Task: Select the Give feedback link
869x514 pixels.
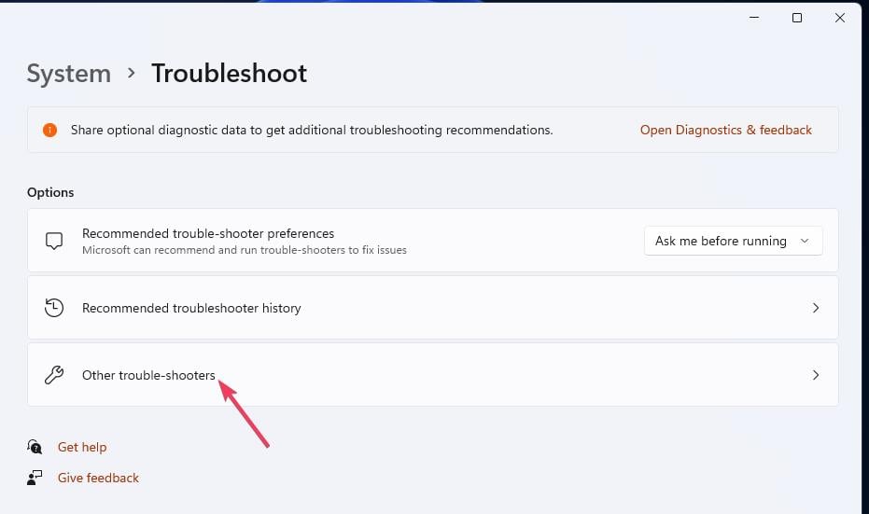Action: point(98,478)
